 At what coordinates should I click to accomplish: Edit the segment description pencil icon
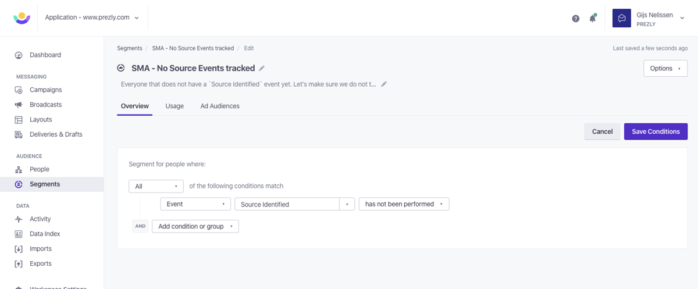[384, 84]
